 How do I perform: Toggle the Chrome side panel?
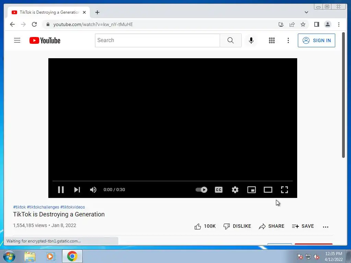point(316,24)
